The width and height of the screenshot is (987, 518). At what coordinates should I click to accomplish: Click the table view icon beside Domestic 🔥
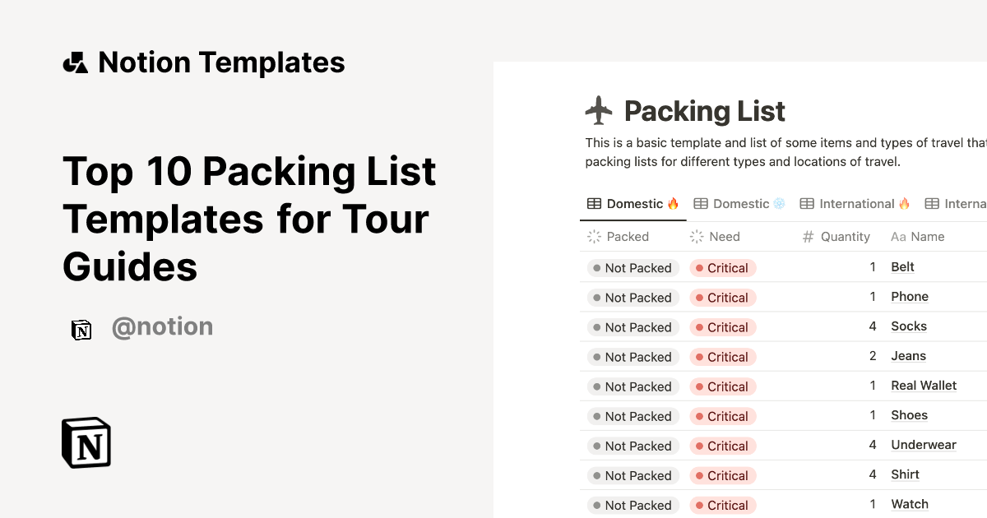click(x=595, y=203)
